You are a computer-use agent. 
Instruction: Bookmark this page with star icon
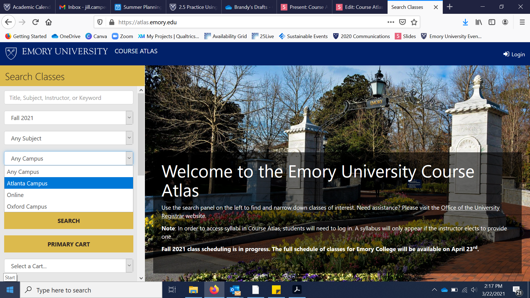coord(414,22)
